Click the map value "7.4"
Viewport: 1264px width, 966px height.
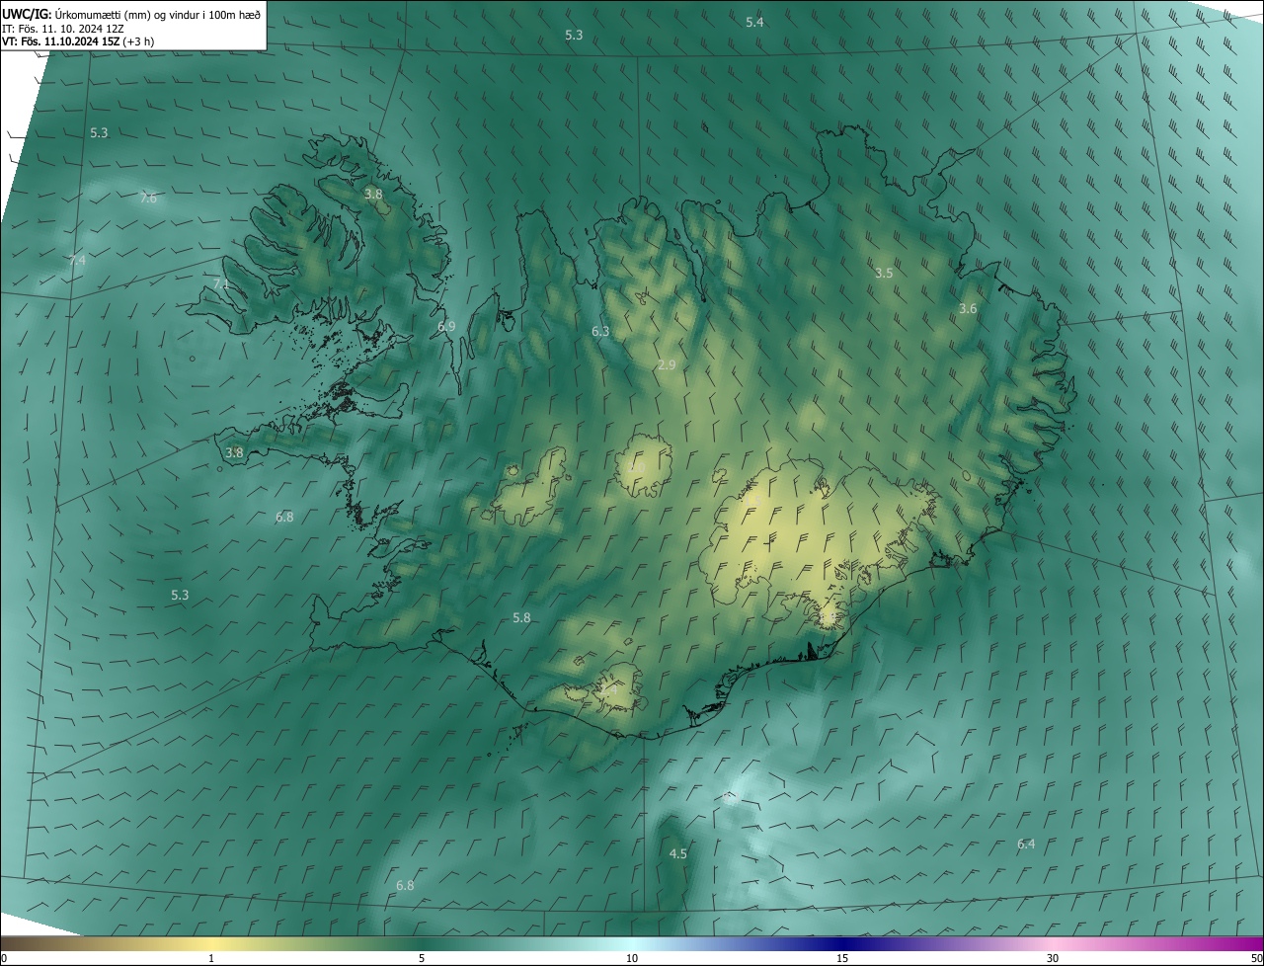77,260
